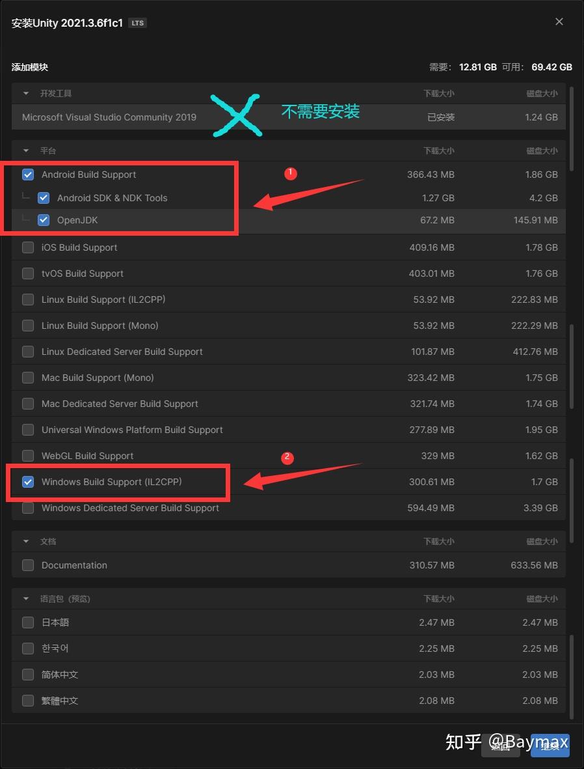Click the gray back button at bottom

click(x=501, y=746)
